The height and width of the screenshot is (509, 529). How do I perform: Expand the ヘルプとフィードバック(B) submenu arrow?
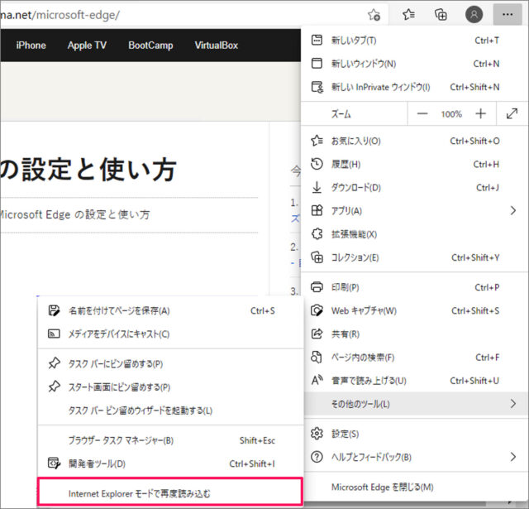point(512,457)
